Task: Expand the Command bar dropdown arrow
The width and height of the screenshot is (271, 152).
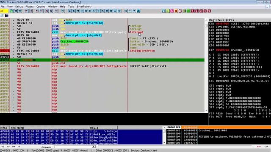Action: 94,147
